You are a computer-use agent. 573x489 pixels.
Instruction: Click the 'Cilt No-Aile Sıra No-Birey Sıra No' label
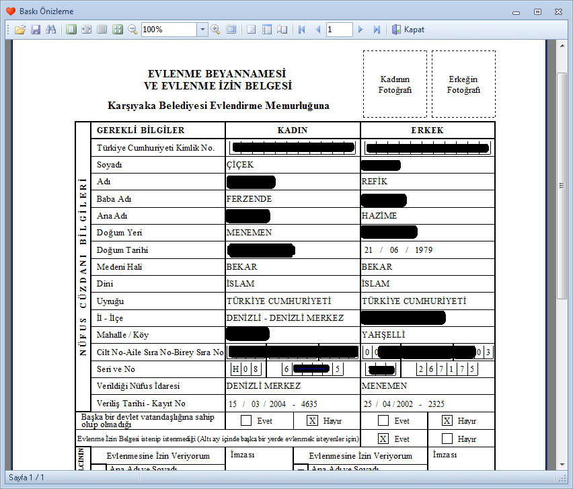click(x=160, y=352)
